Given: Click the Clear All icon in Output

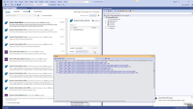Looking at the screenshot, I should click(106, 58).
